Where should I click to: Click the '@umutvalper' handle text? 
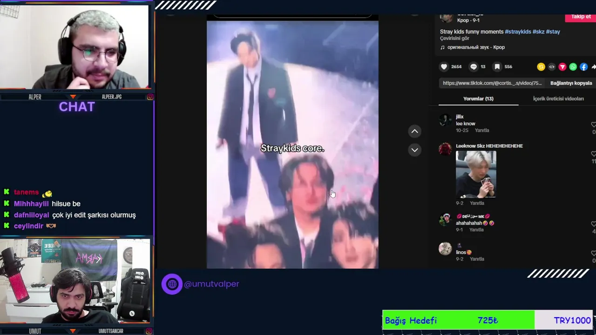click(211, 284)
